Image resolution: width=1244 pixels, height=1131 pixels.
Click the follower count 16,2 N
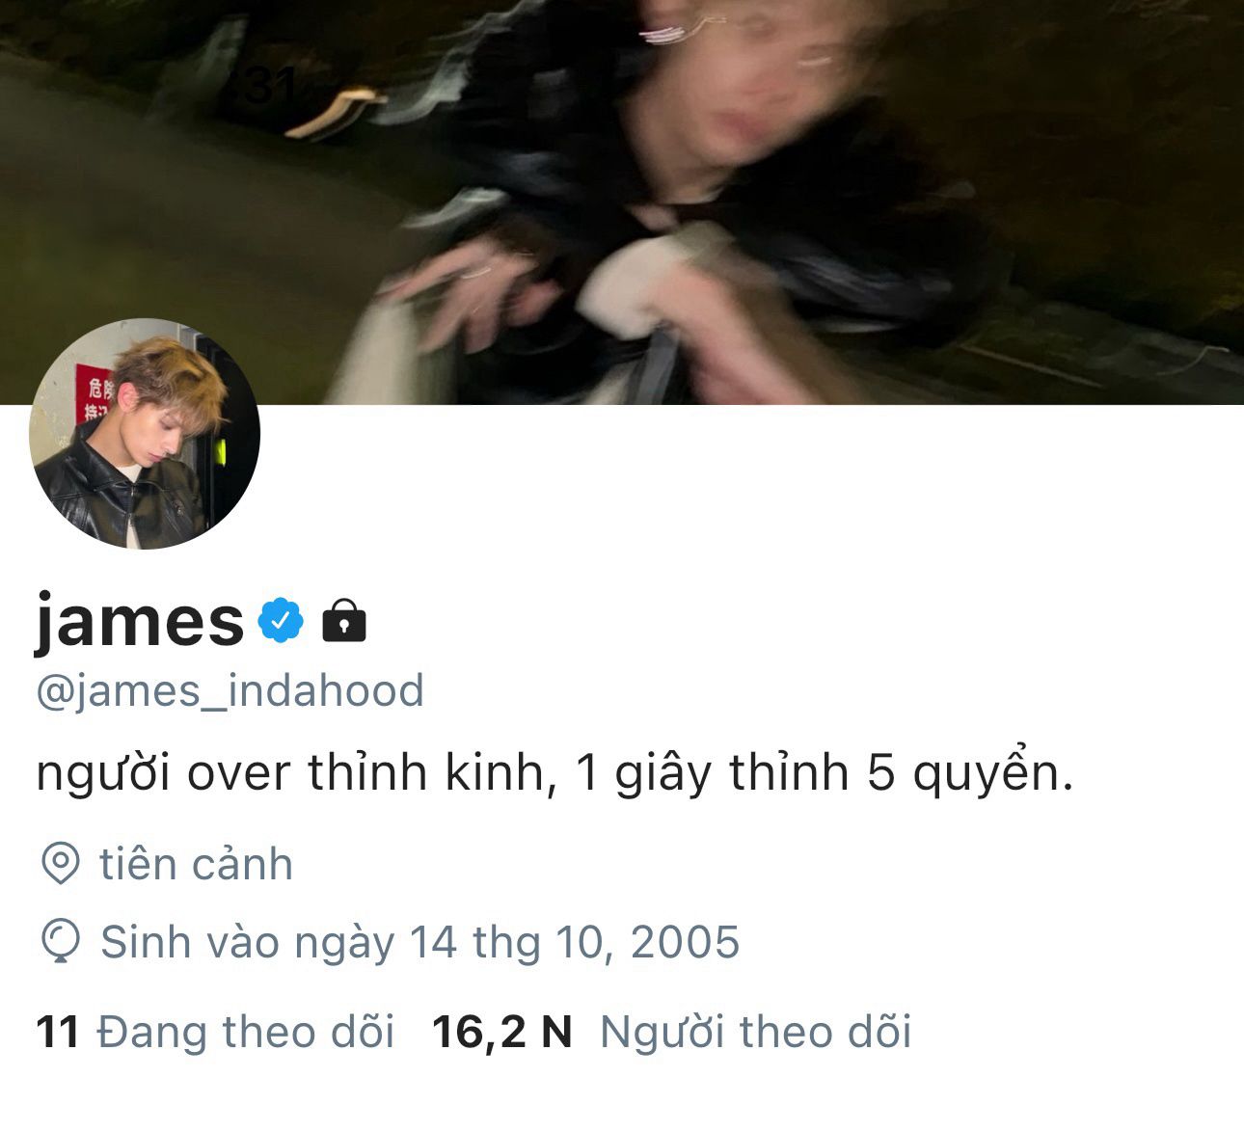tap(502, 1032)
